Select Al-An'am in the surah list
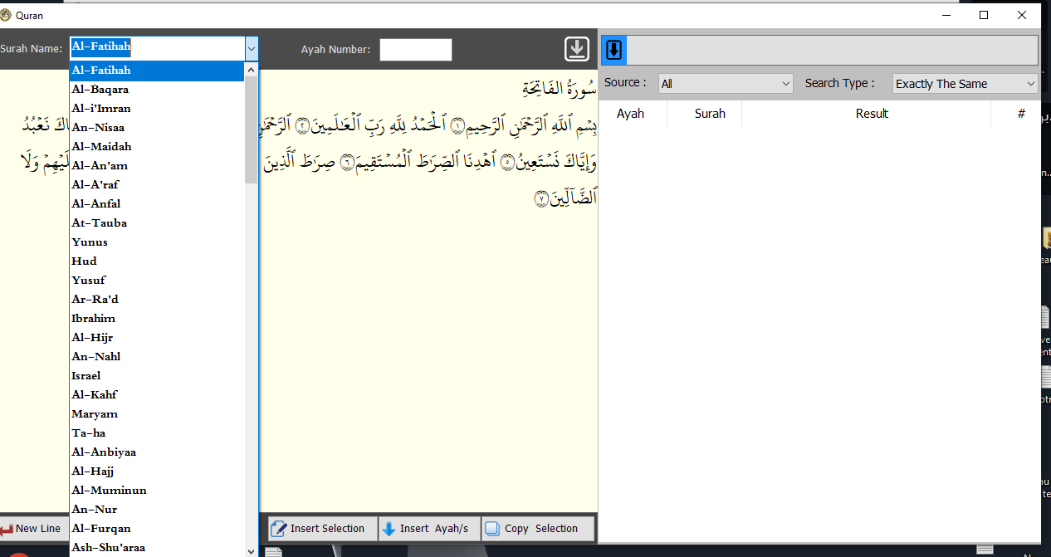 point(157,166)
